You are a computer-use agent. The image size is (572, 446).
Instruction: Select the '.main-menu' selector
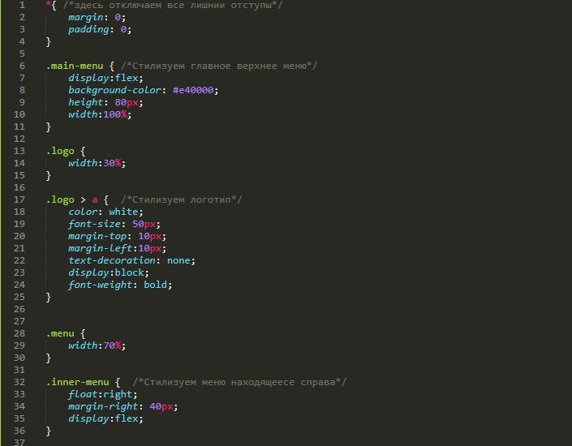point(75,66)
